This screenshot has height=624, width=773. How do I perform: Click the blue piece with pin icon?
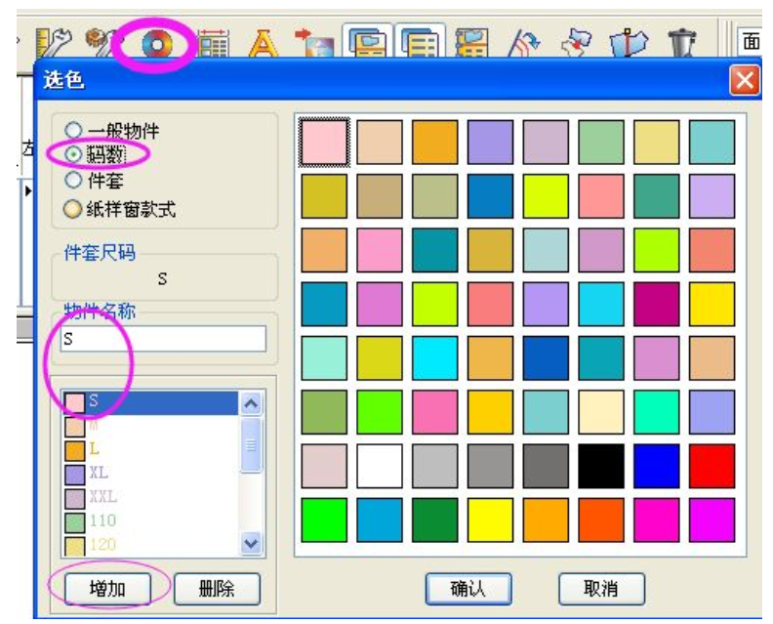coord(629,43)
